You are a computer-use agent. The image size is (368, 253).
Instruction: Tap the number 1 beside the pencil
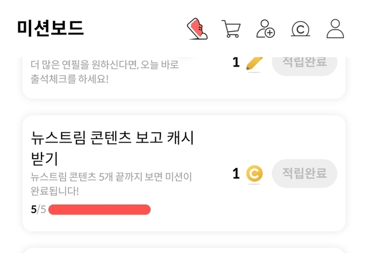(236, 62)
